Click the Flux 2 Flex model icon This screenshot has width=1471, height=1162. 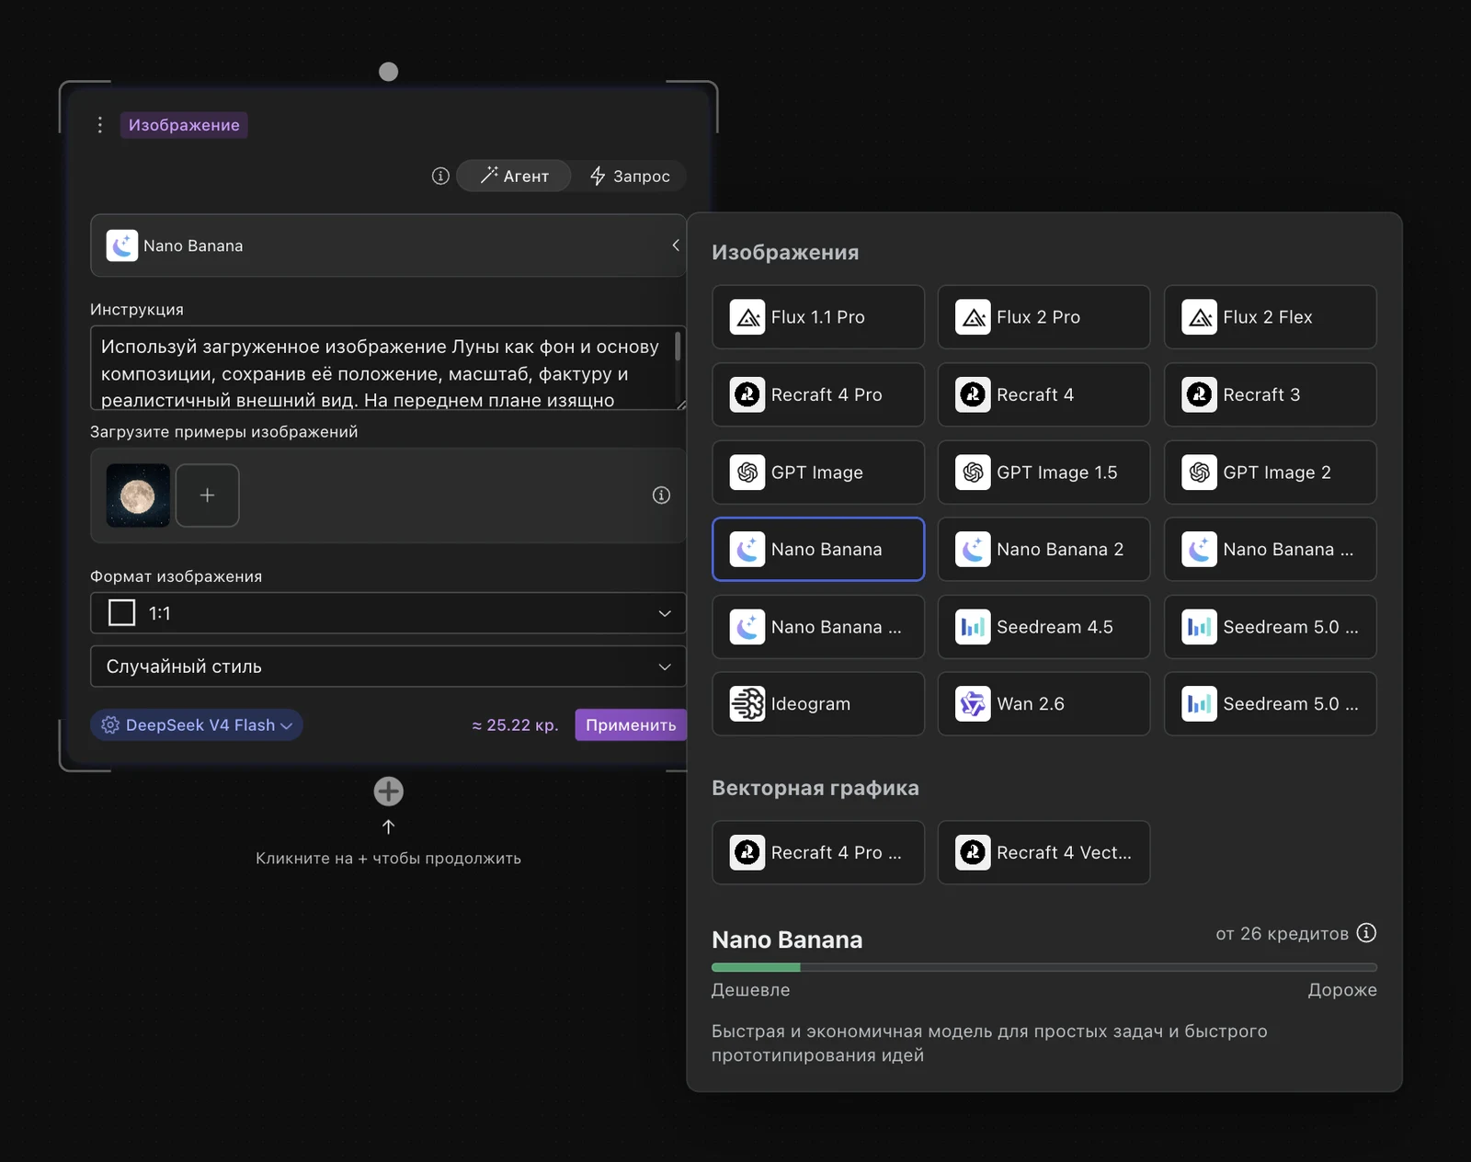[1199, 317]
